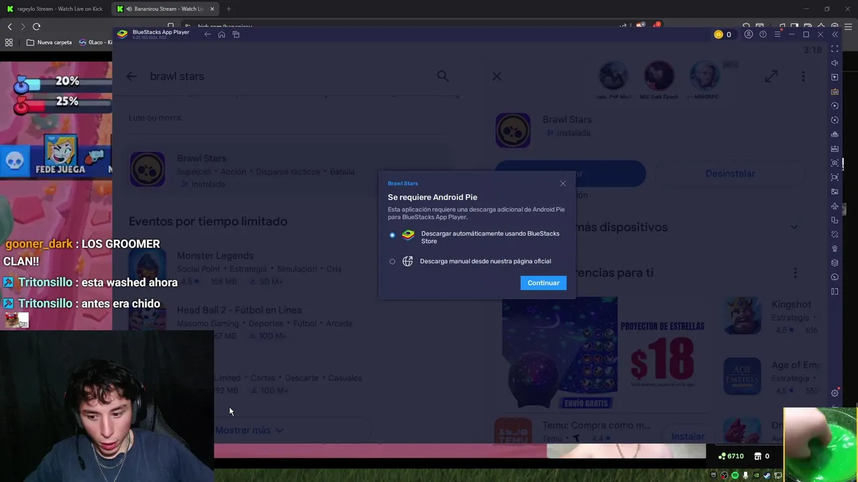Open Head Ball 2 - Fútbol en Línea
This screenshot has height=482, width=858.
click(290, 323)
